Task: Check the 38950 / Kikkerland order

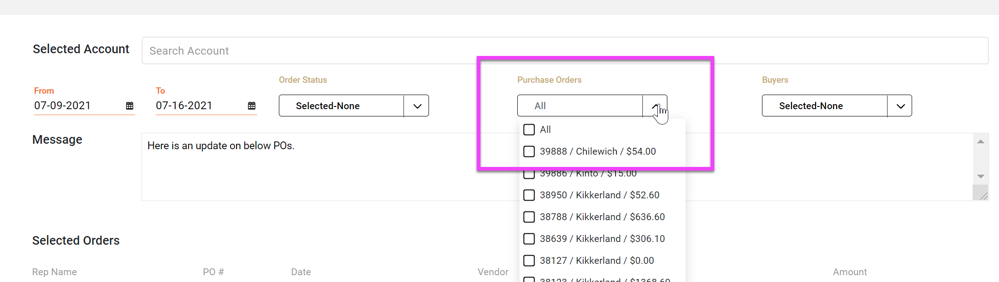Action: pos(529,195)
